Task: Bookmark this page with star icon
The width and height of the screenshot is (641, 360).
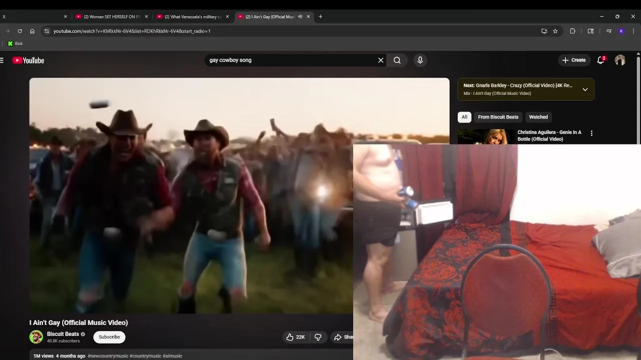Action: pyautogui.click(x=555, y=31)
